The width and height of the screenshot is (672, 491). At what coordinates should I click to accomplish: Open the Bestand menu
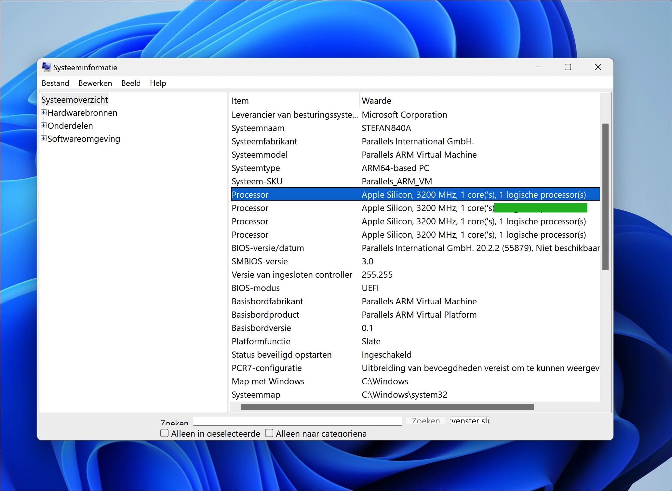click(x=55, y=83)
